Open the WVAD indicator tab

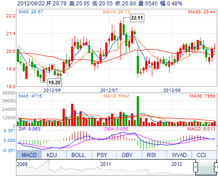(179, 155)
